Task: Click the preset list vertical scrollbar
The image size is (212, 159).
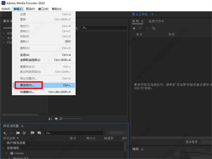Action: [x=125, y=147]
